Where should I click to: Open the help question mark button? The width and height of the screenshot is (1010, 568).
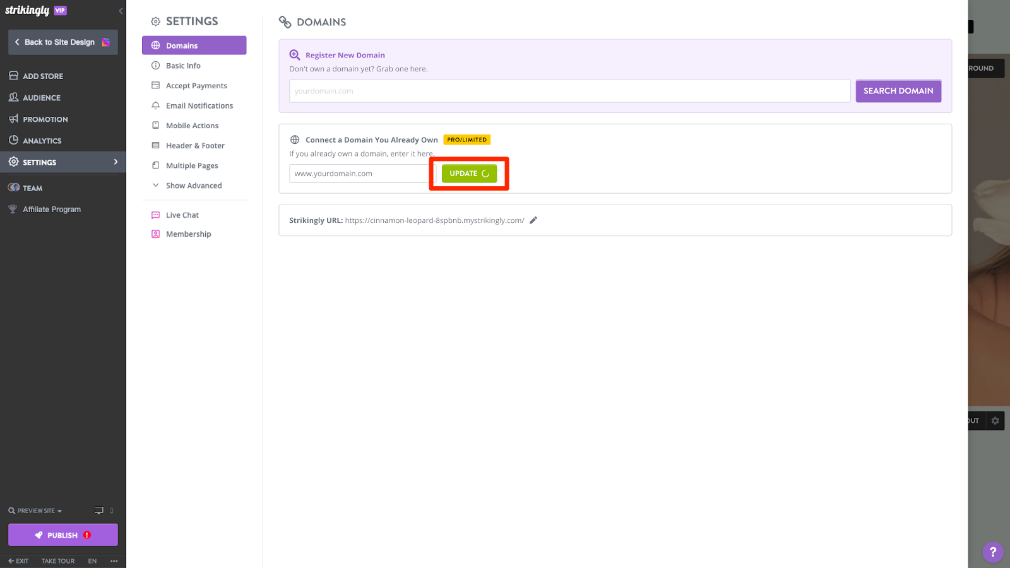tap(993, 552)
